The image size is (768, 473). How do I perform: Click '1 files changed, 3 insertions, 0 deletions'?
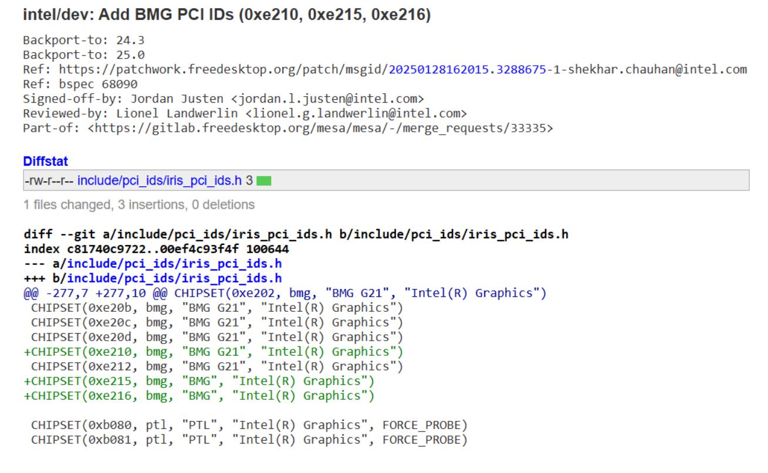coord(139,205)
